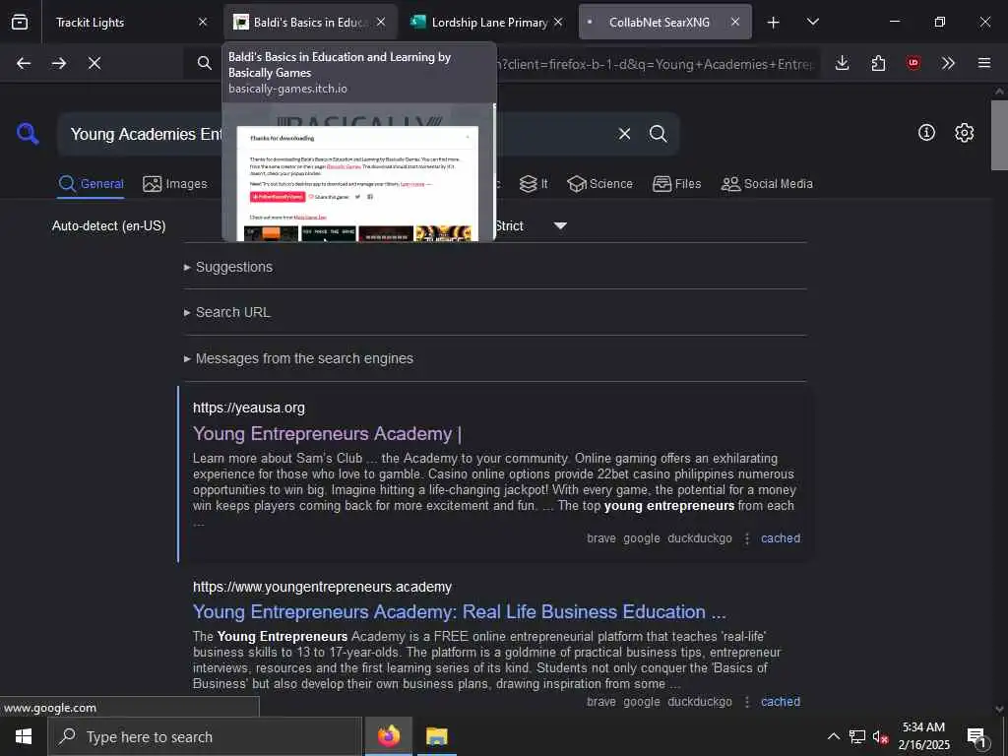
Task: Open the Auto-detect (en-US) language dropdown
Action: [x=108, y=226]
